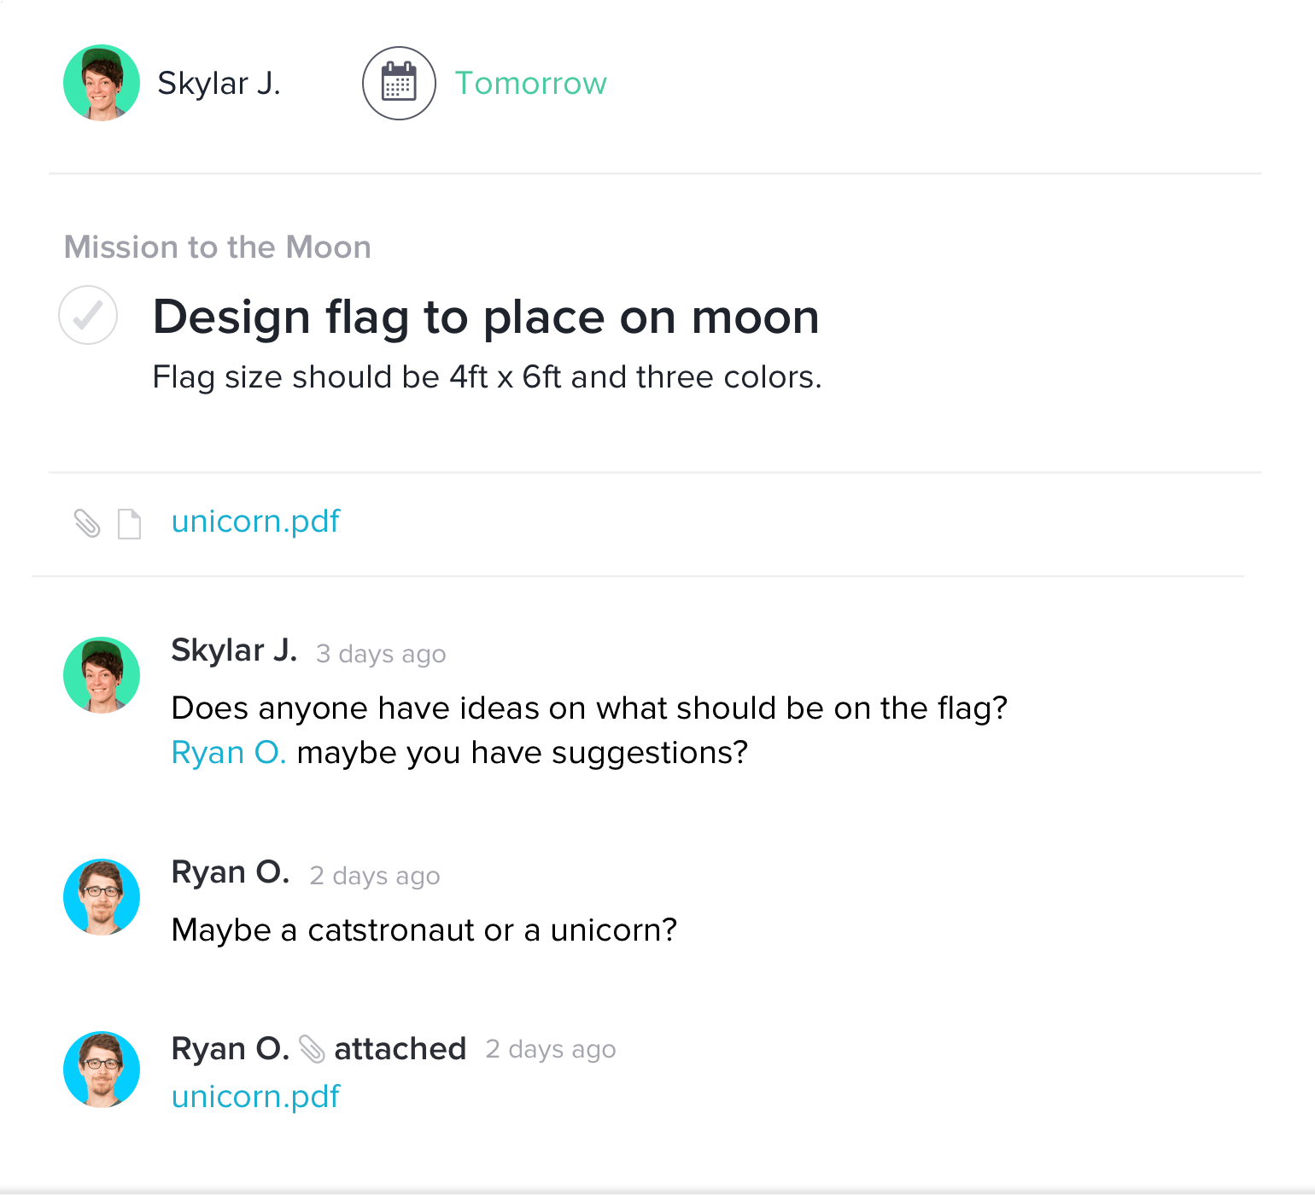
Task: Click the Ryan O. mention in Skylar's comment
Action: pos(228,752)
